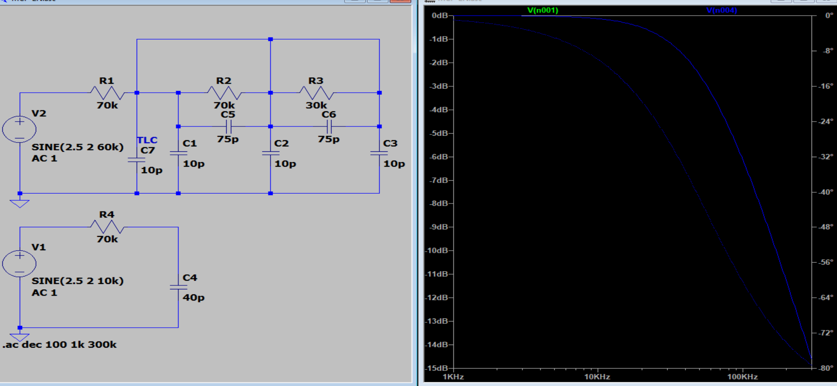Select the V2 voltage source symbol
Viewport: 837px width, 386px height.
pyautogui.click(x=20, y=129)
